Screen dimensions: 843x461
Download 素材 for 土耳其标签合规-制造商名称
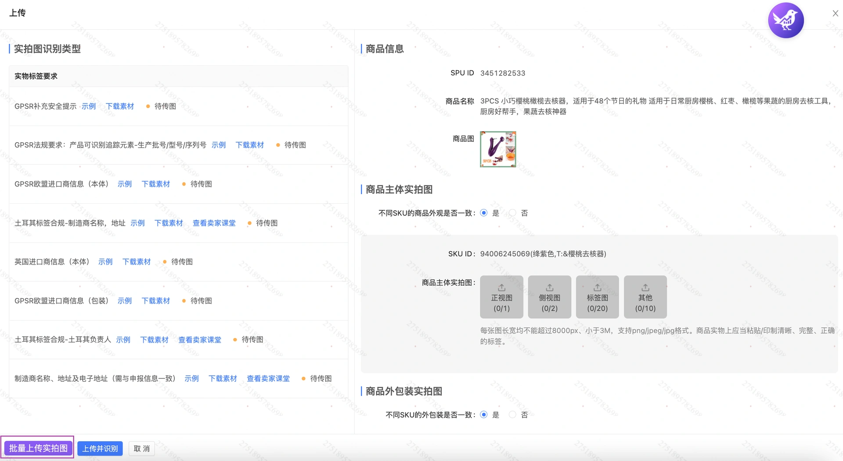[169, 223]
